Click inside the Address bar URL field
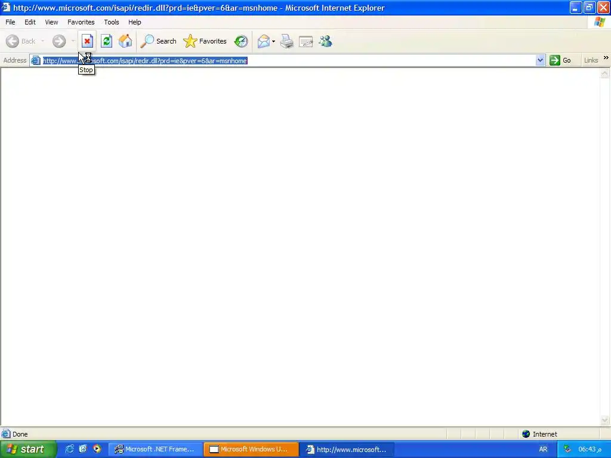Screen dimensions: 611x458 click(288, 61)
